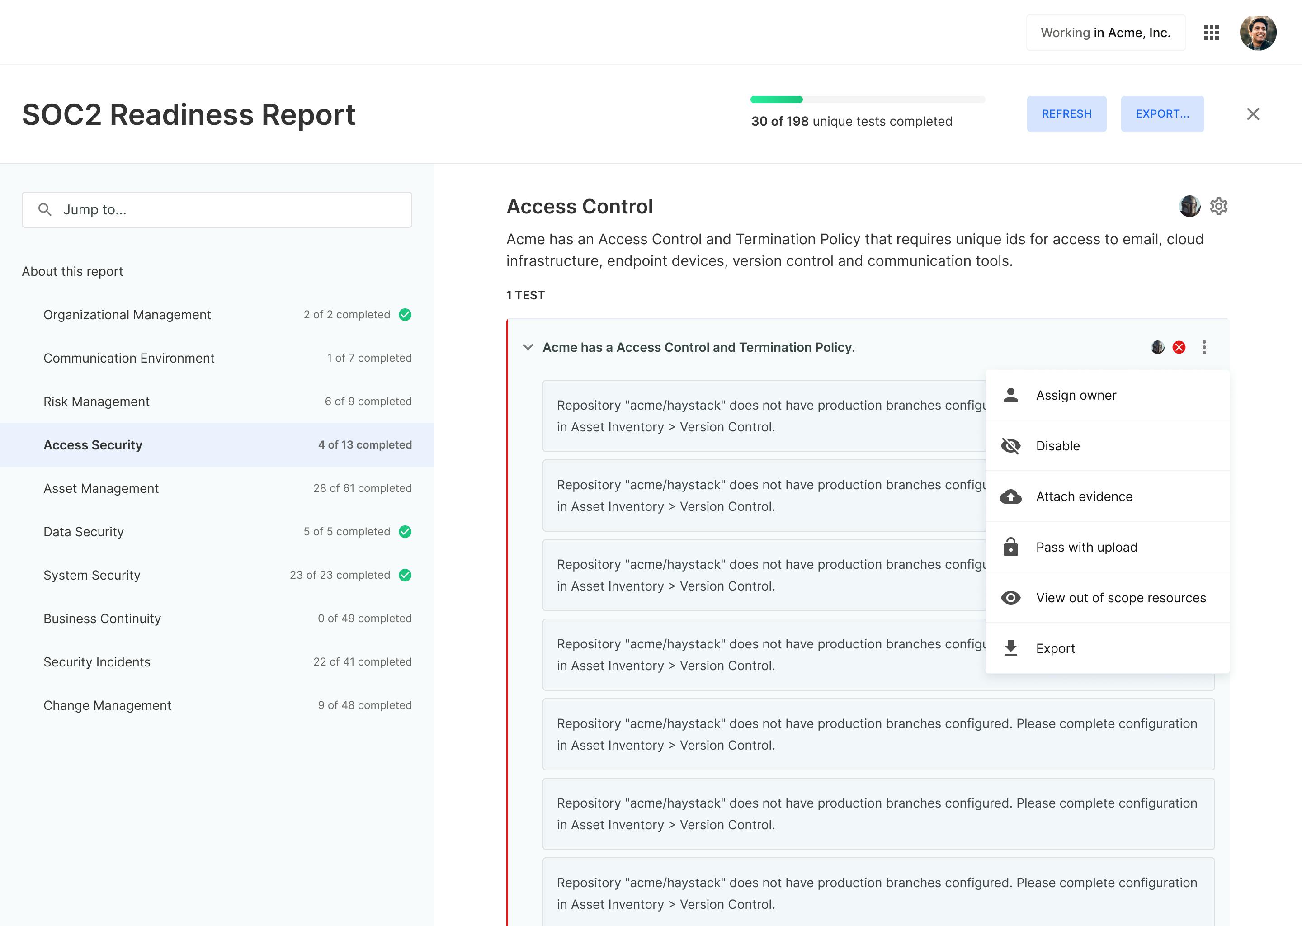Open the Working in Acme, Inc. switcher
Image resolution: width=1302 pixels, height=926 pixels.
[x=1105, y=33]
